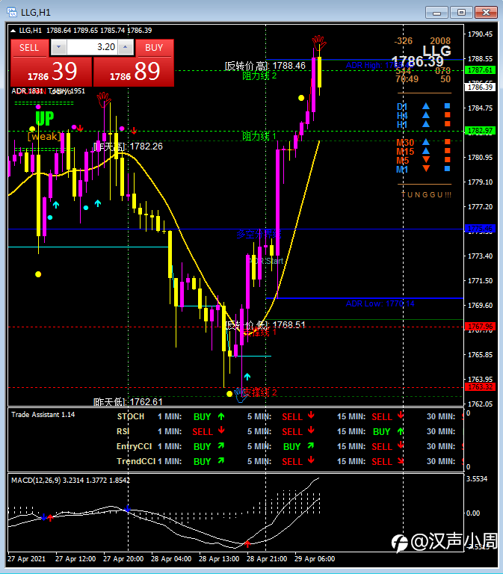This screenshot has width=503, height=574.
Task: Click the red 1767.96 price tag
Action: coord(480,326)
